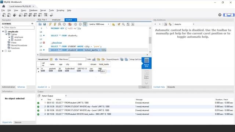Click the editor vertical scrollbar thumb

[150, 40]
